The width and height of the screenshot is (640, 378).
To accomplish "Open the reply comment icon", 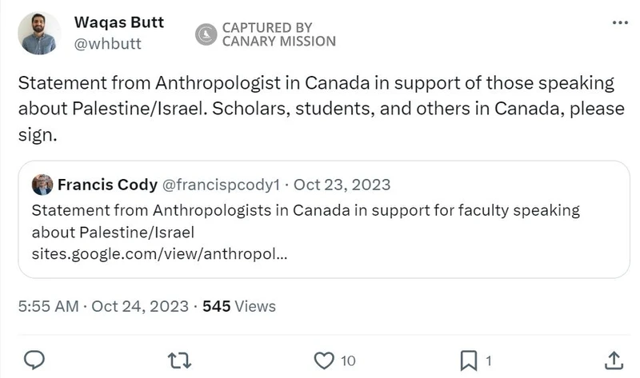I will click(x=34, y=360).
